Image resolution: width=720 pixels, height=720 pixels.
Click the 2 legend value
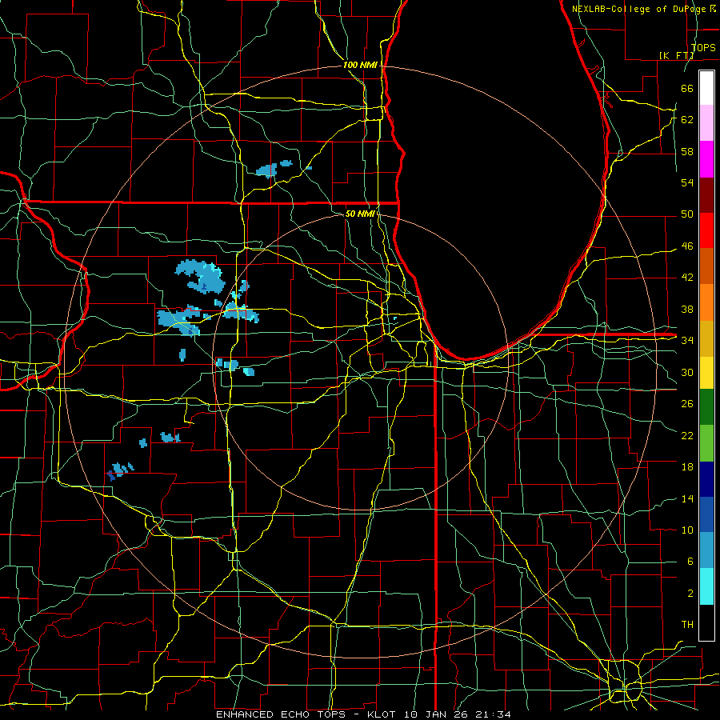690,594
